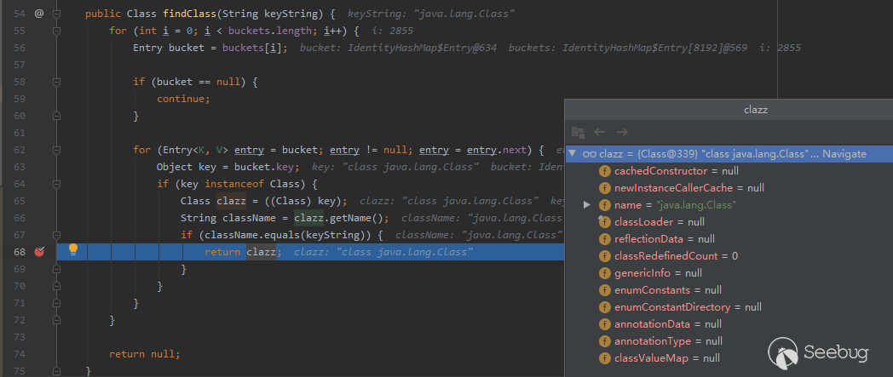Click getName() call on line 66
Screen dimensions: 893x377
pos(357,219)
